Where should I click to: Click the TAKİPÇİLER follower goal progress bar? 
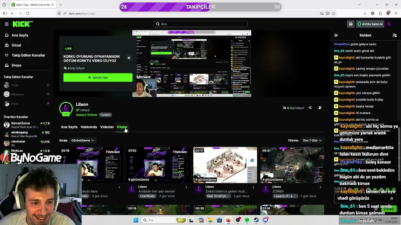click(x=200, y=7)
